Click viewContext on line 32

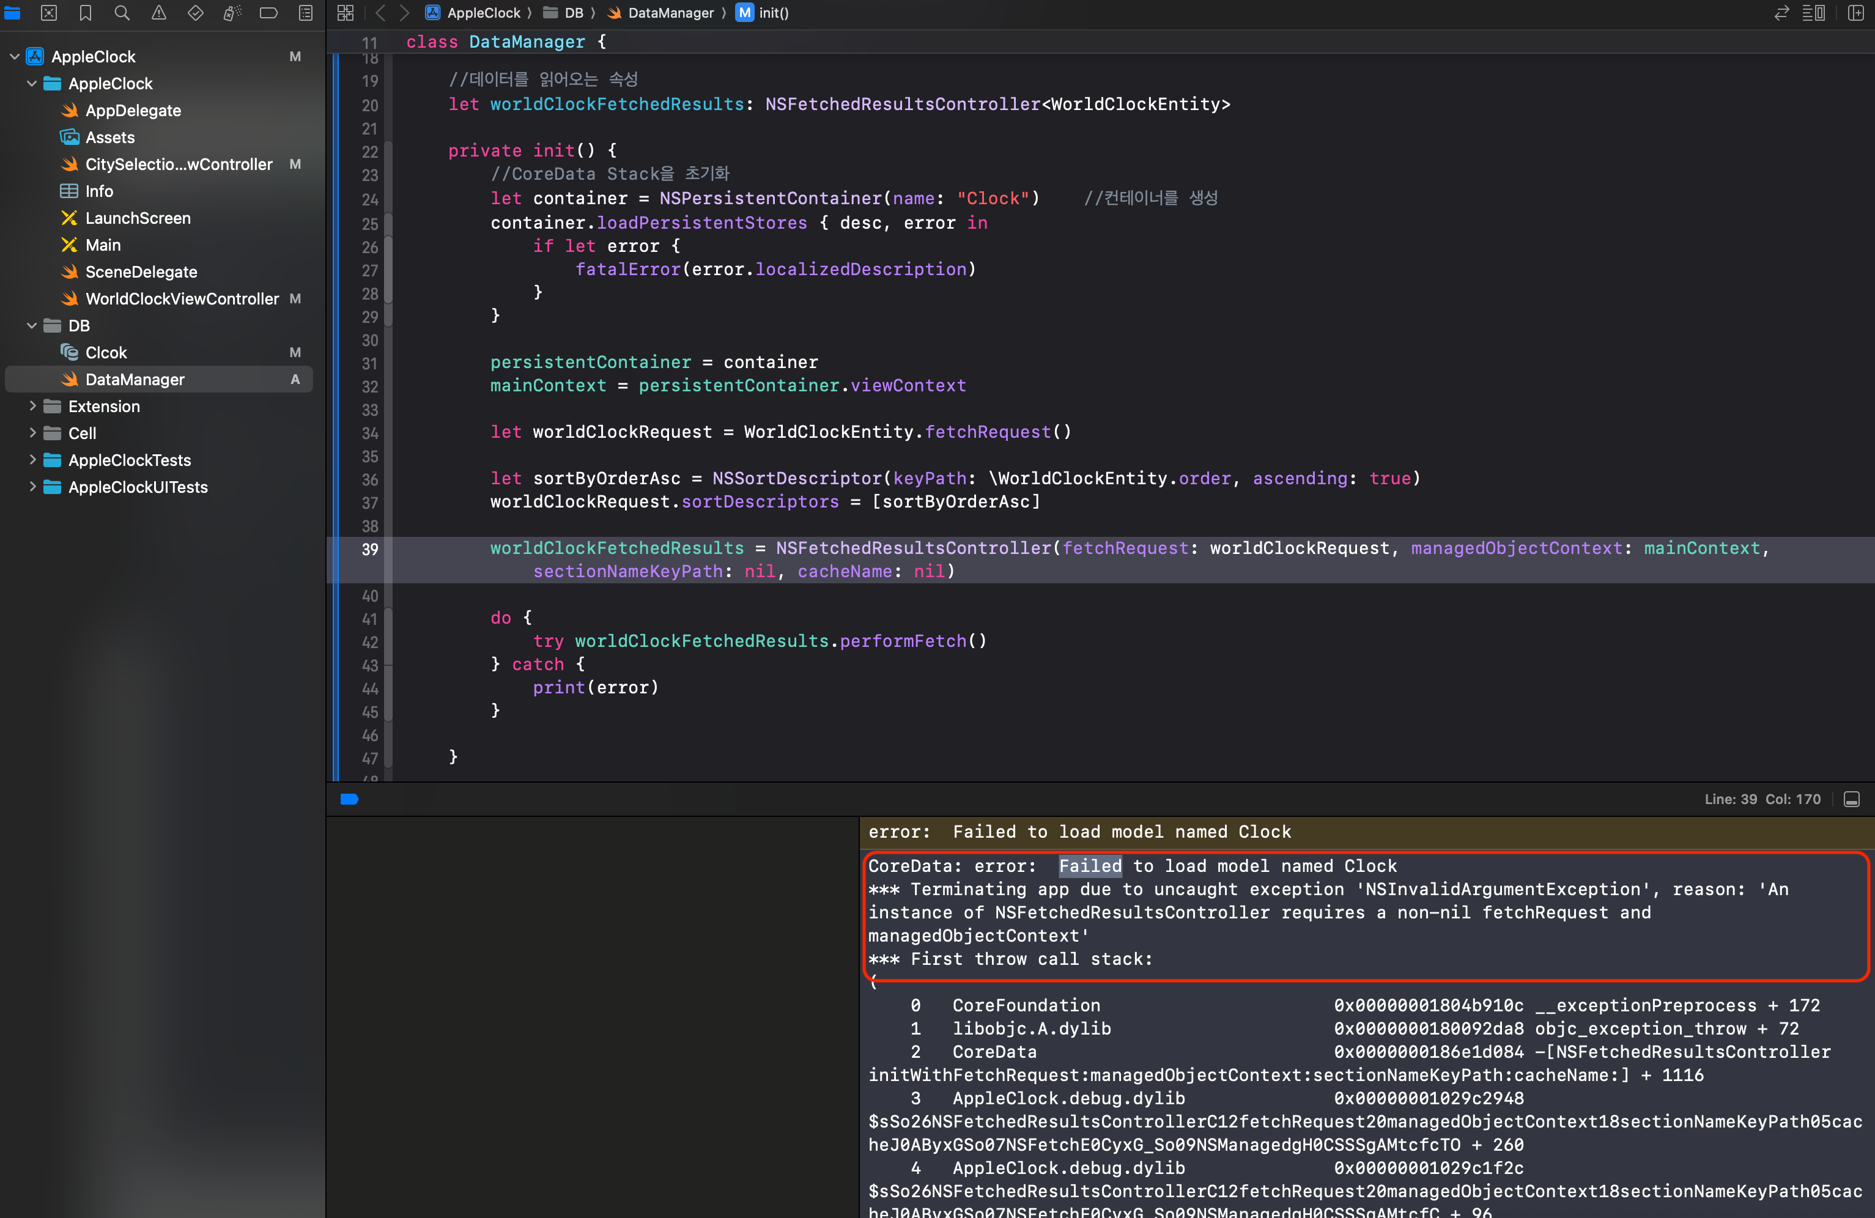click(908, 385)
